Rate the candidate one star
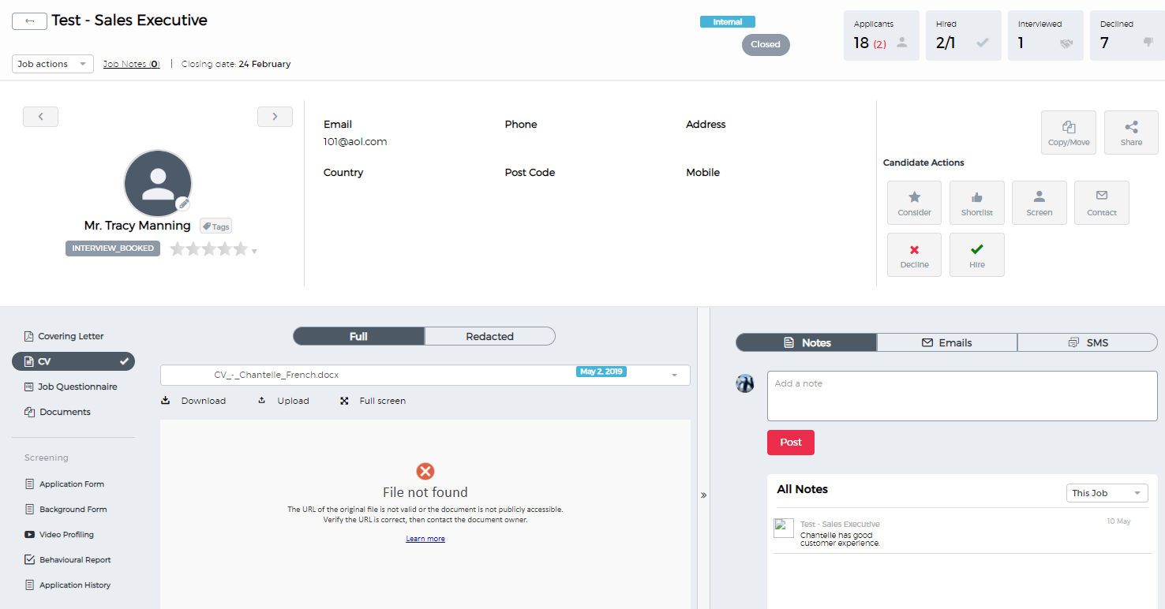 coord(178,249)
